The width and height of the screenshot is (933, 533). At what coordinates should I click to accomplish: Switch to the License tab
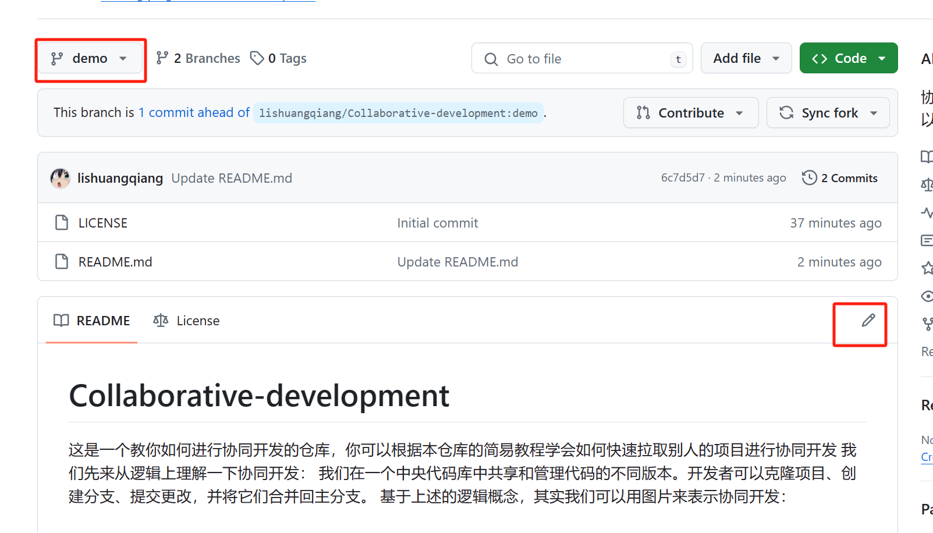(x=187, y=321)
